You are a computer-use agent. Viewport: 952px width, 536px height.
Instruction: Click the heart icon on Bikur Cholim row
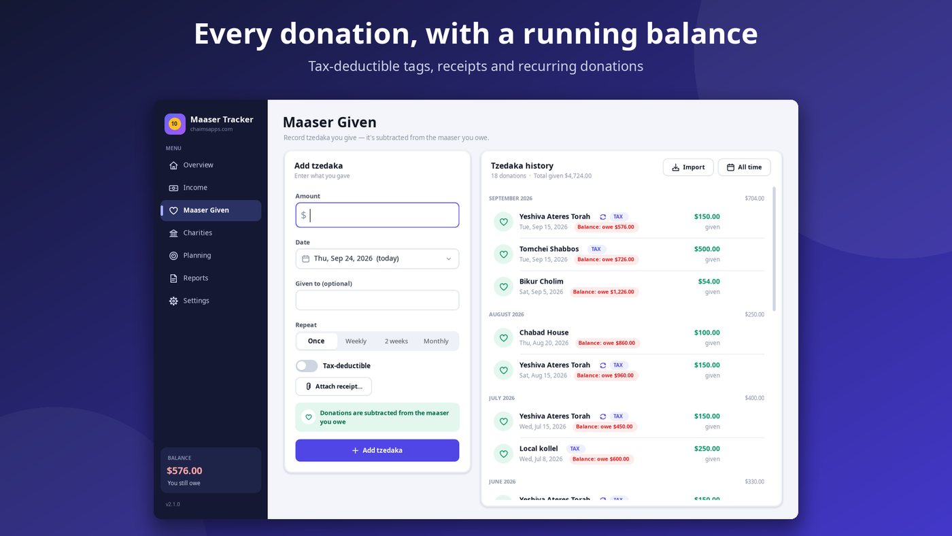pos(503,286)
